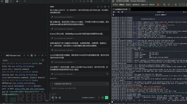Screen dimensions: 187x104
Task: Collapse the output panel with chevron up
Action: coord(46,55)
